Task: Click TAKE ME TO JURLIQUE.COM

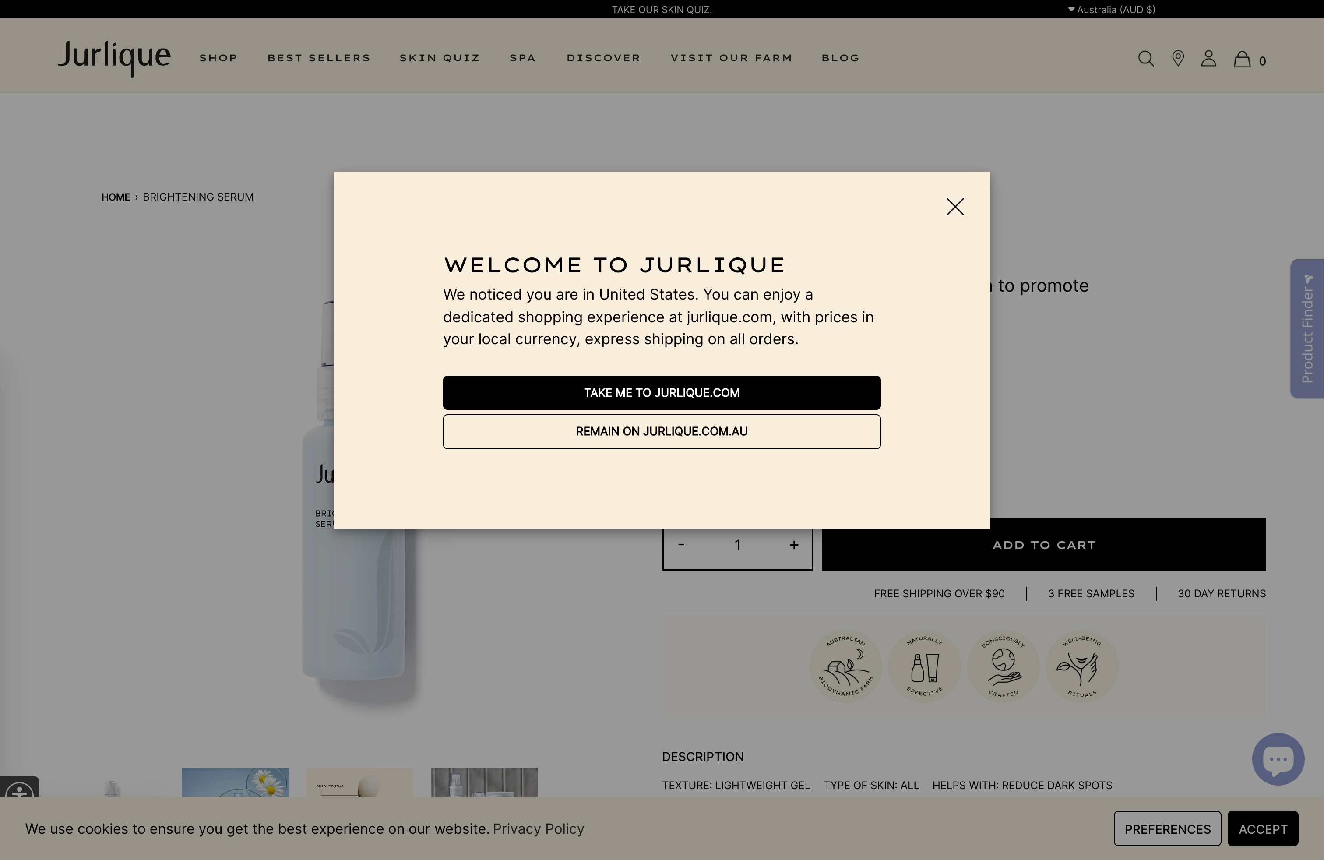Action: coord(662,392)
